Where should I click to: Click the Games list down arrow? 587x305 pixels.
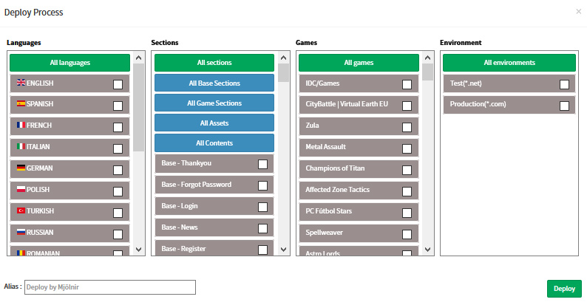(x=427, y=250)
